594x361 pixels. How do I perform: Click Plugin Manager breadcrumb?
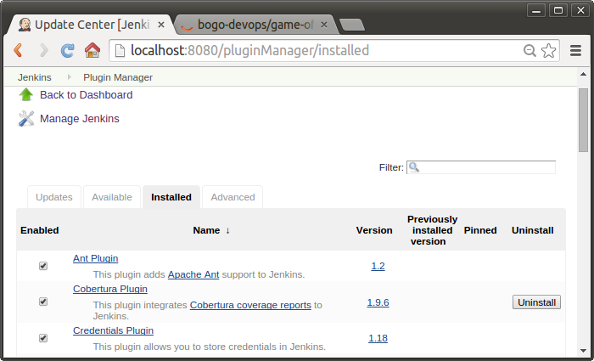click(x=118, y=77)
